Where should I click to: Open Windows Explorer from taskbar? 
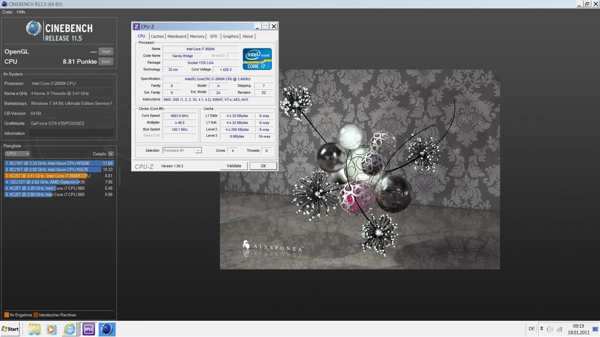pos(34,329)
